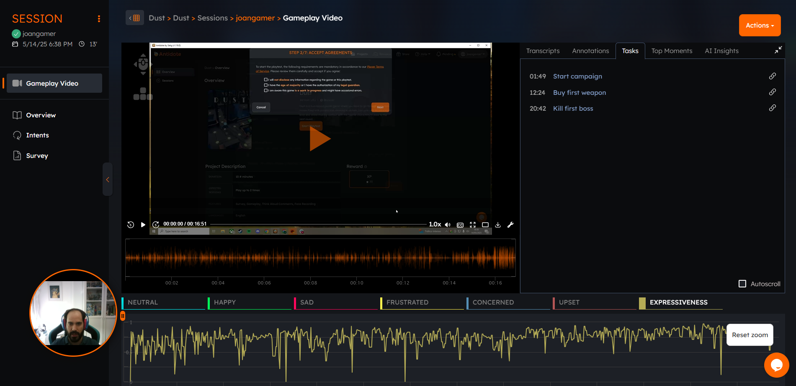This screenshot has width=796, height=386.
Task: Enable the Autoscroll checkbox
Action: click(742, 284)
